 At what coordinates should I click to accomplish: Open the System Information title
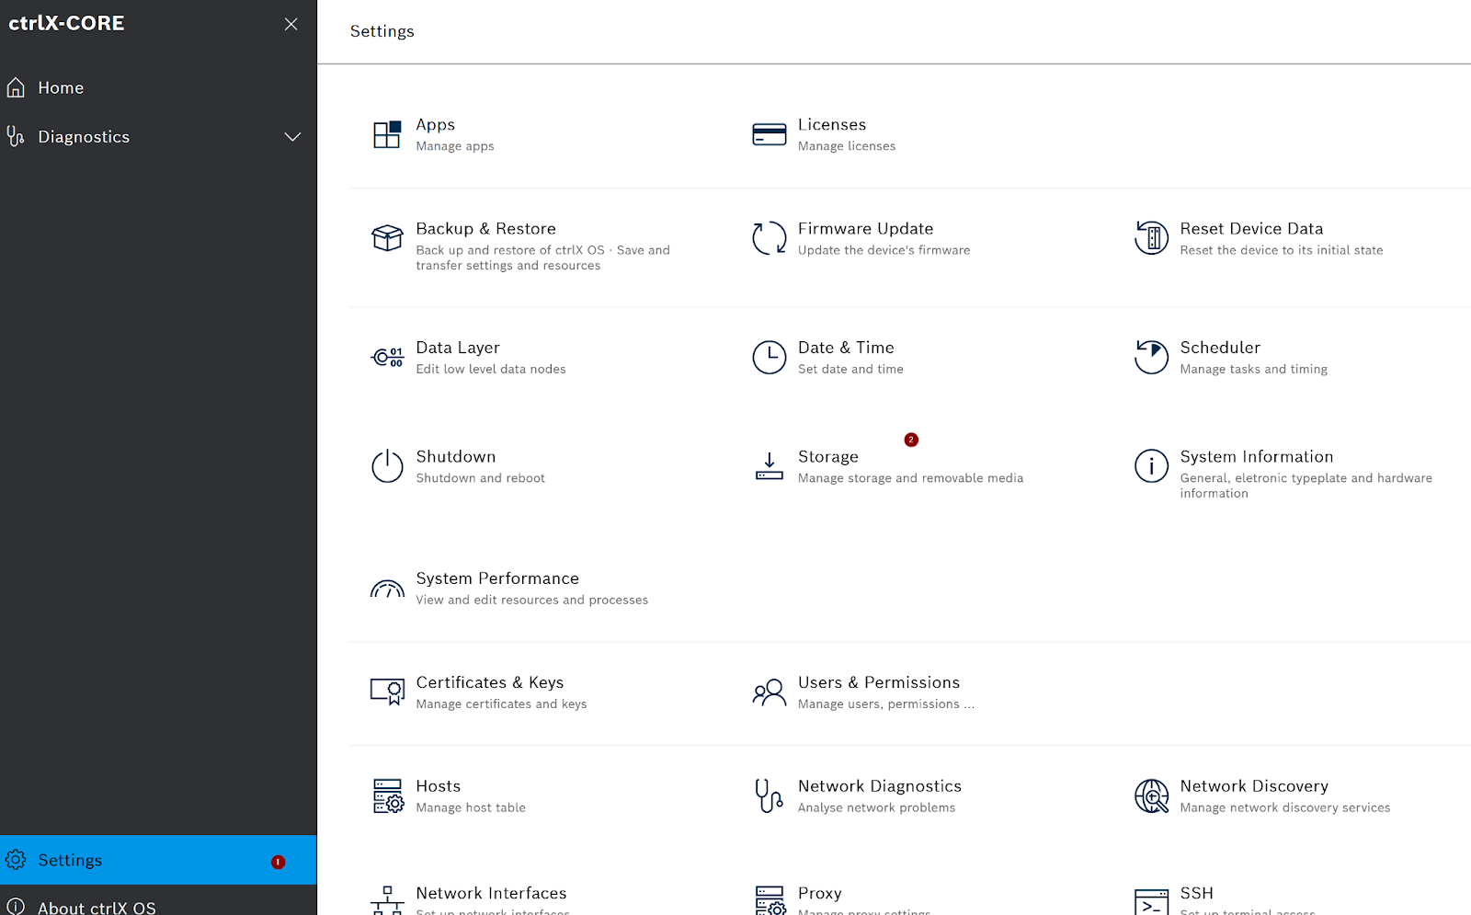point(1257,456)
